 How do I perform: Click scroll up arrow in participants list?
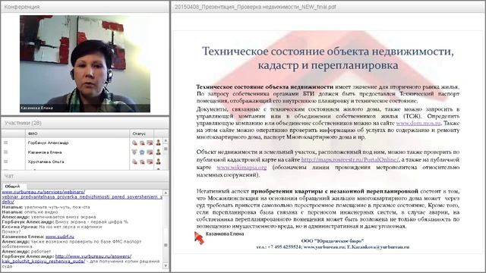tap(166, 141)
